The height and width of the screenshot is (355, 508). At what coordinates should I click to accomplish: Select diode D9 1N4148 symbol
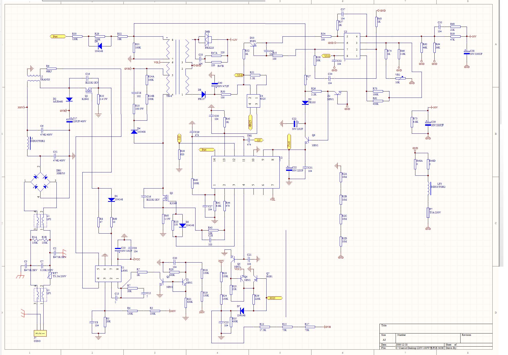click(100, 46)
